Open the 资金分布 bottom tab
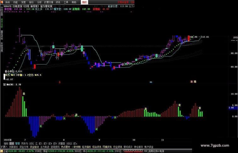Image resolution: width=238 pixels, height=153 pixels. click(x=24, y=147)
